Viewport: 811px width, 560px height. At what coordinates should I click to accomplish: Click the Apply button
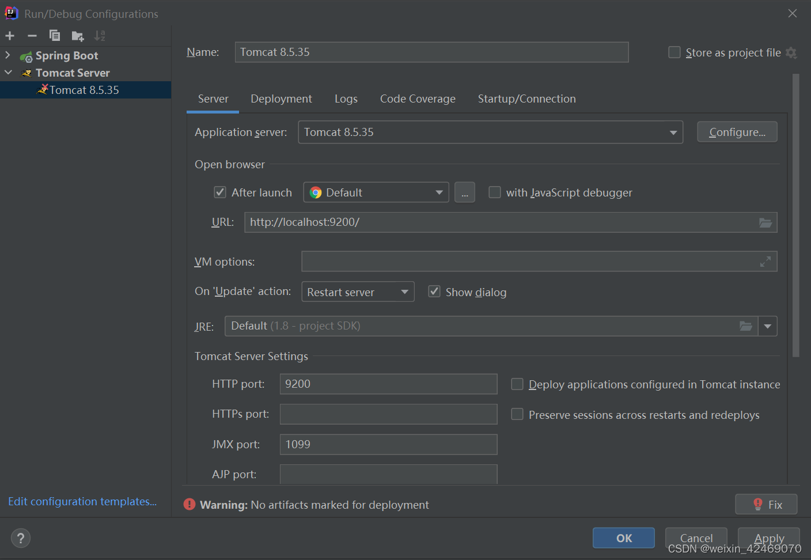click(x=769, y=538)
